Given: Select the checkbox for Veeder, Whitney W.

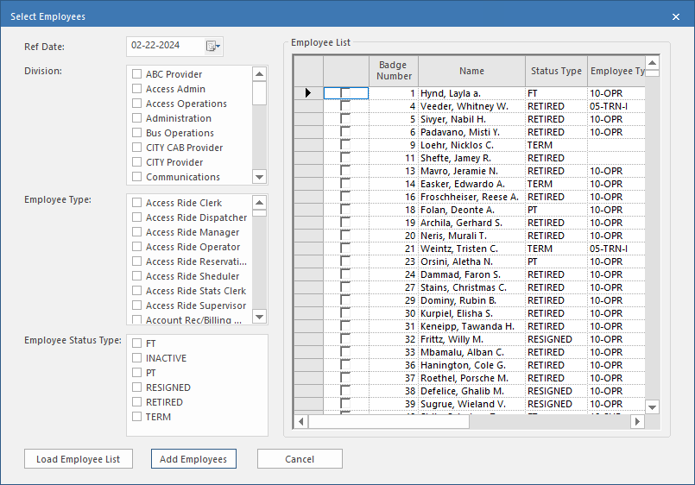Looking at the screenshot, I should click(x=345, y=106).
